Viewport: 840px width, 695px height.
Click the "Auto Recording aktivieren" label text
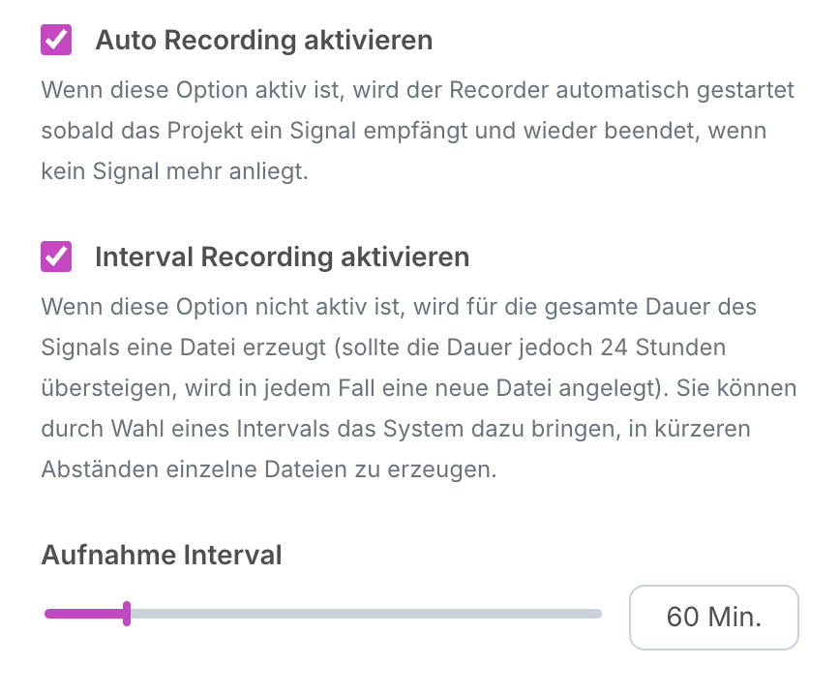pos(263,41)
